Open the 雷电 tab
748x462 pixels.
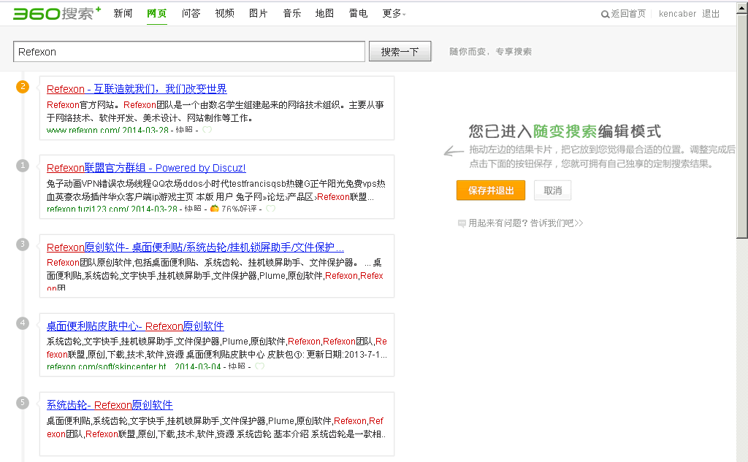pyautogui.click(x=358, y=13)
